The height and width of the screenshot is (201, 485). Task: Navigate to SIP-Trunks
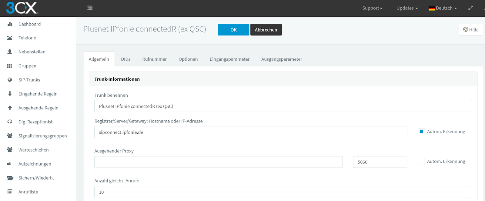click(29, 80)
